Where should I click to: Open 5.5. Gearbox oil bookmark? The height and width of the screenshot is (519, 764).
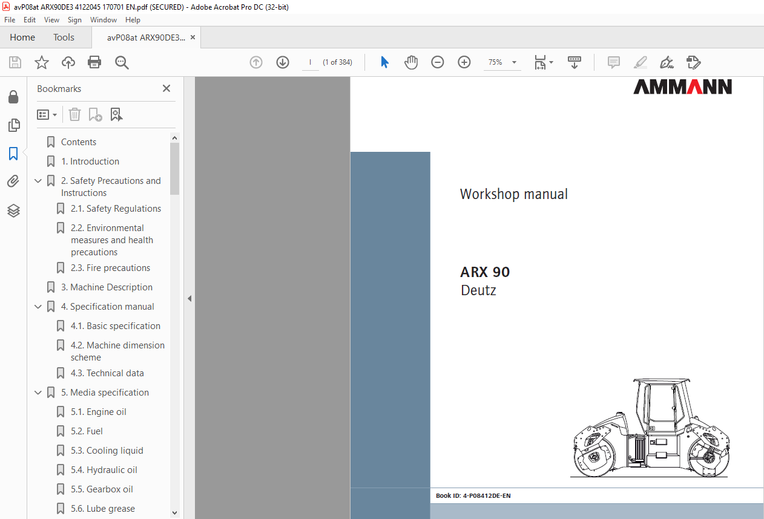[x=102, y=489]
